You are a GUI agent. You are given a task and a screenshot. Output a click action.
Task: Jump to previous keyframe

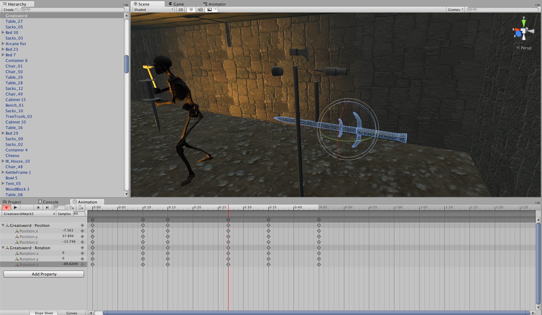(x=38, y=207)
